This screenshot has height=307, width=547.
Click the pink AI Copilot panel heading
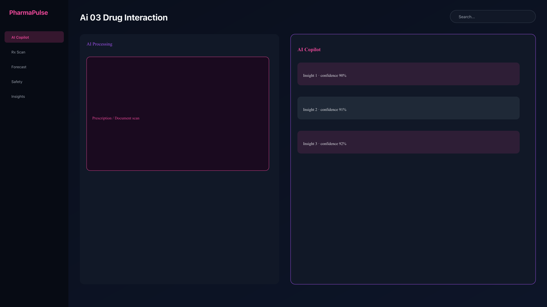(309, 49)
